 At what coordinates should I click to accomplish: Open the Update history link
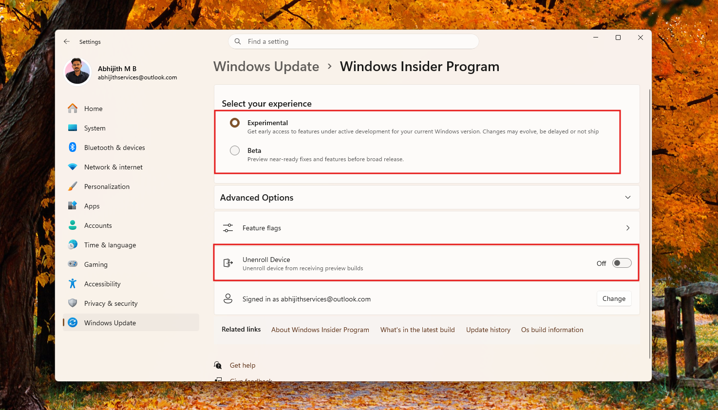click(x=488, y=330)
